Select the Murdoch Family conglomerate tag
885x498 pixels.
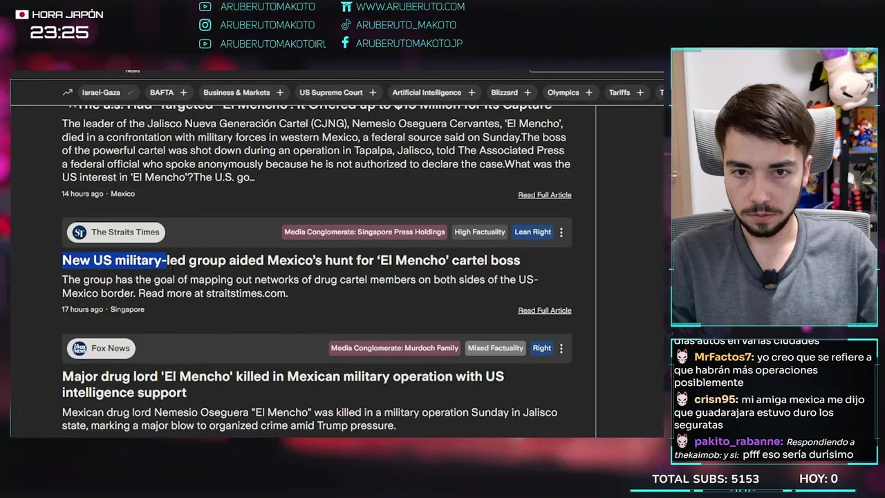coord(394,348)
